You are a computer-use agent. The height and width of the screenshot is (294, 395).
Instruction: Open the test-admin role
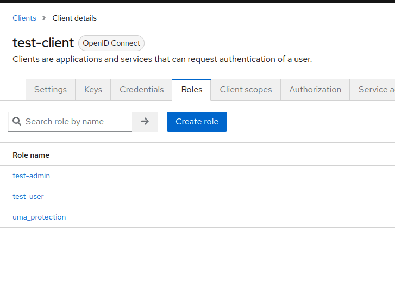[x=32, y=176]
